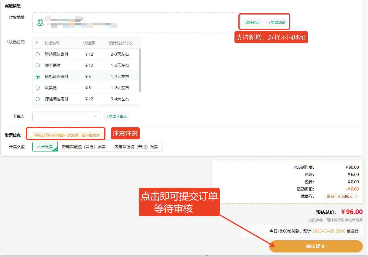368x257 pixels.
Task: Click 新增下单人 button
Action: 117,117
